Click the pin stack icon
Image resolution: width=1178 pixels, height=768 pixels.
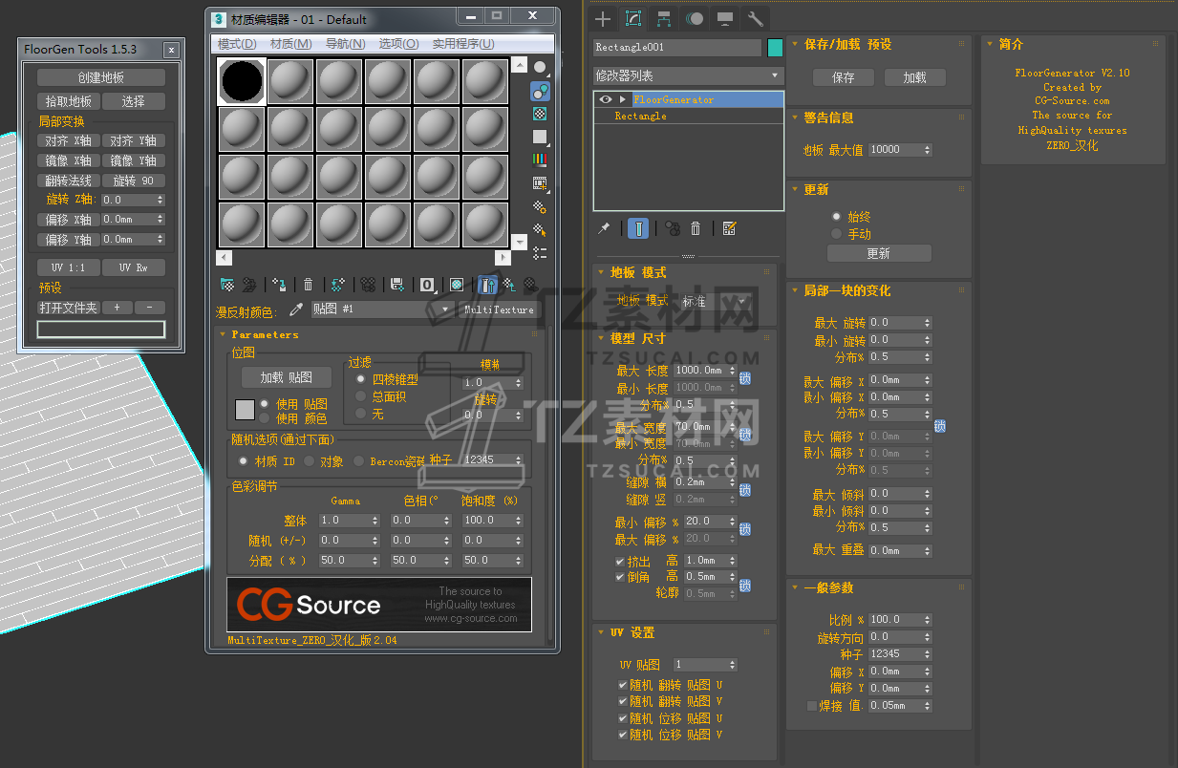click(x=604, y=228)
